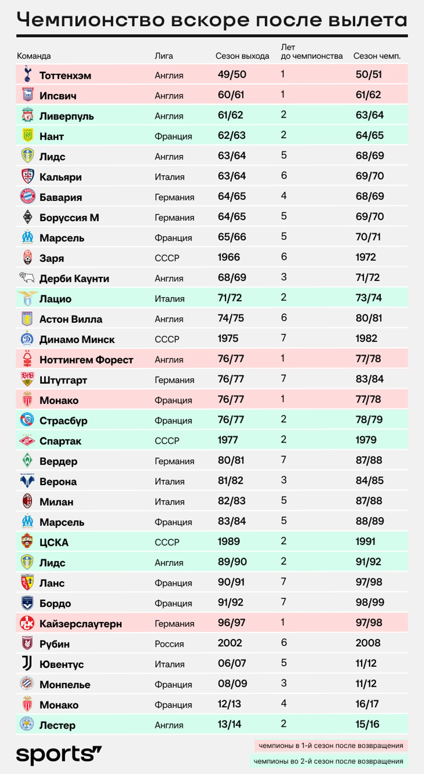424x774 pixels.
Task: Click the team name "Рубин"
Action: tap(55, 644)
